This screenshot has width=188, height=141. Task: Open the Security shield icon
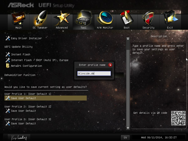pyautogui.click(x=148, y=18)
